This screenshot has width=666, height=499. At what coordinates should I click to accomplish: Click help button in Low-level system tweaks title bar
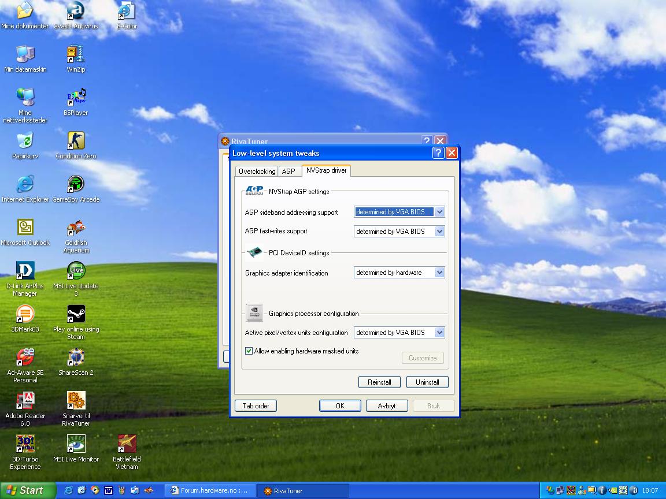point(438,152)
